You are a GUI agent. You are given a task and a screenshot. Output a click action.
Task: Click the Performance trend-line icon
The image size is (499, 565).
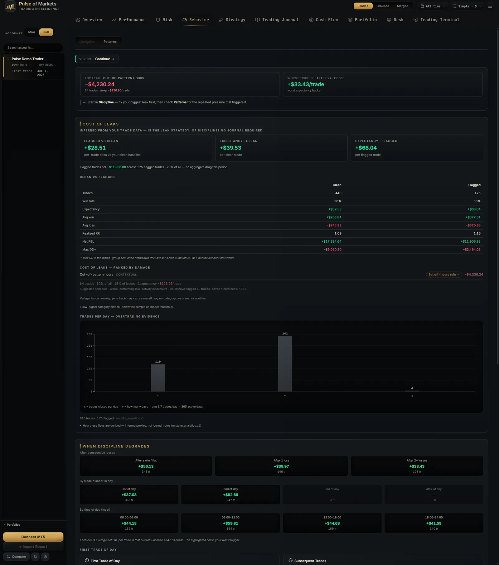tap(114, 20)
